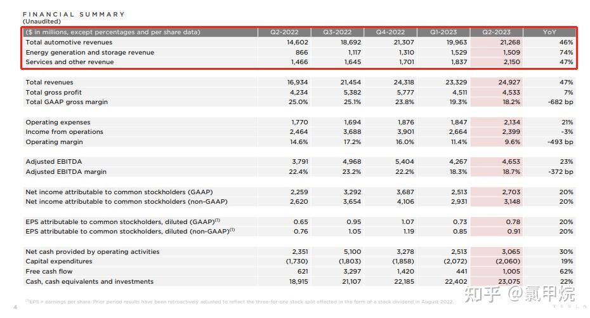
Task: Click the "Total revenues" row label
Action: 49,83
